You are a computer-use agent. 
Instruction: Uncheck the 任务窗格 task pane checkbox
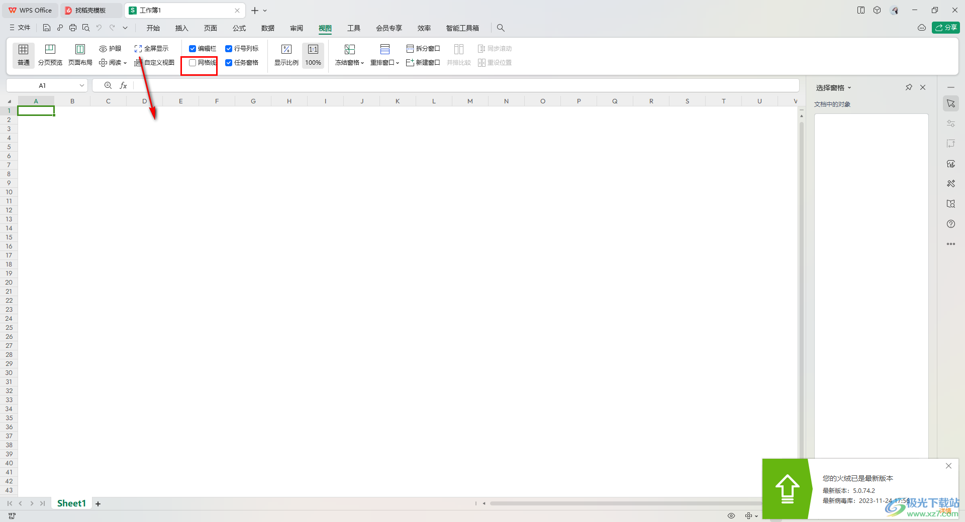click(229, 63)
